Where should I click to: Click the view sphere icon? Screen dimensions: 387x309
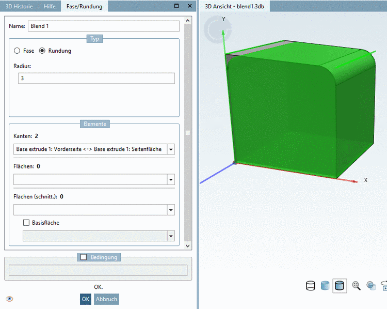[370, 286]
